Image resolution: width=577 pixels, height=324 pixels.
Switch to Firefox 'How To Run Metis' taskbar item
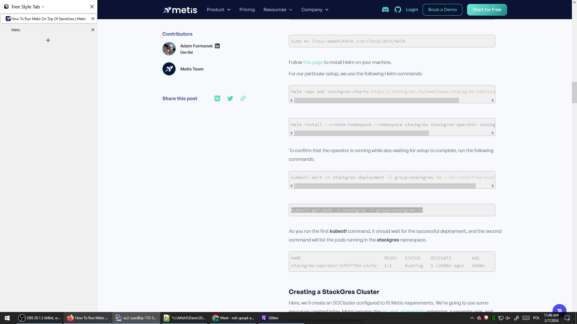[88, 318]
